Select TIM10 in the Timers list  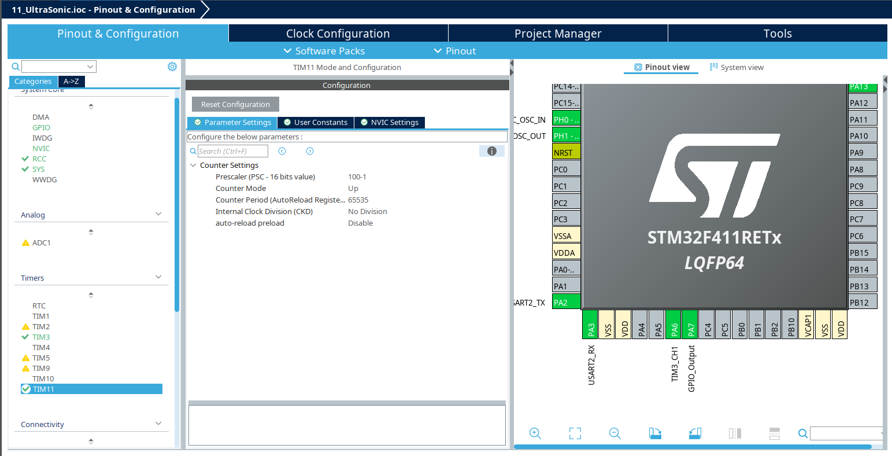43,378
